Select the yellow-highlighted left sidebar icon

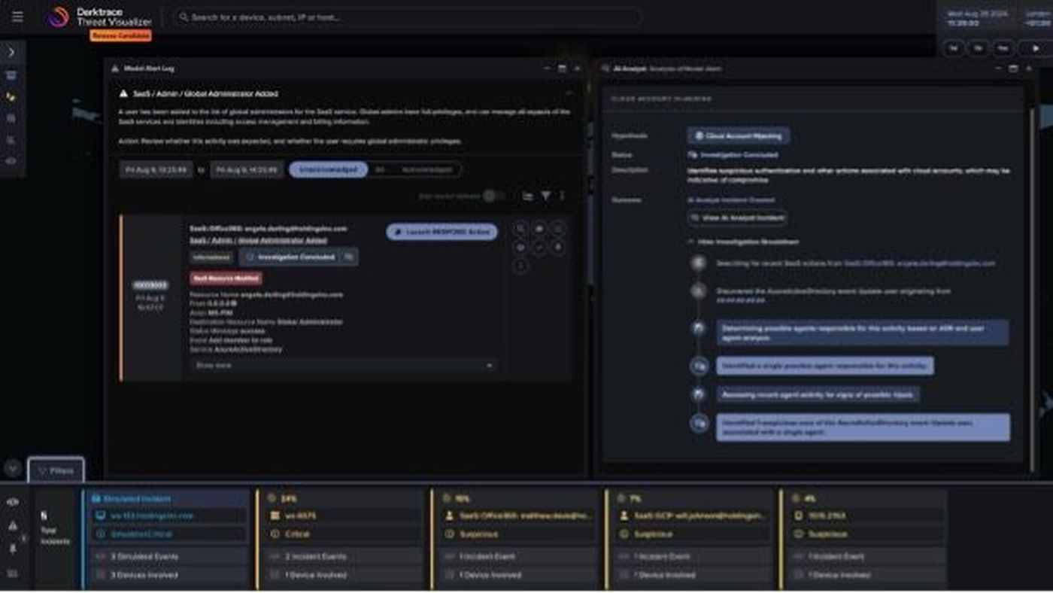click(x=11, y=97)
